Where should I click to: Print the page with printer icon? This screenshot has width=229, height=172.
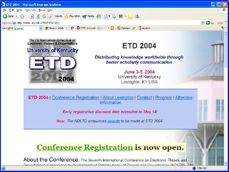[x=114, y=16]
